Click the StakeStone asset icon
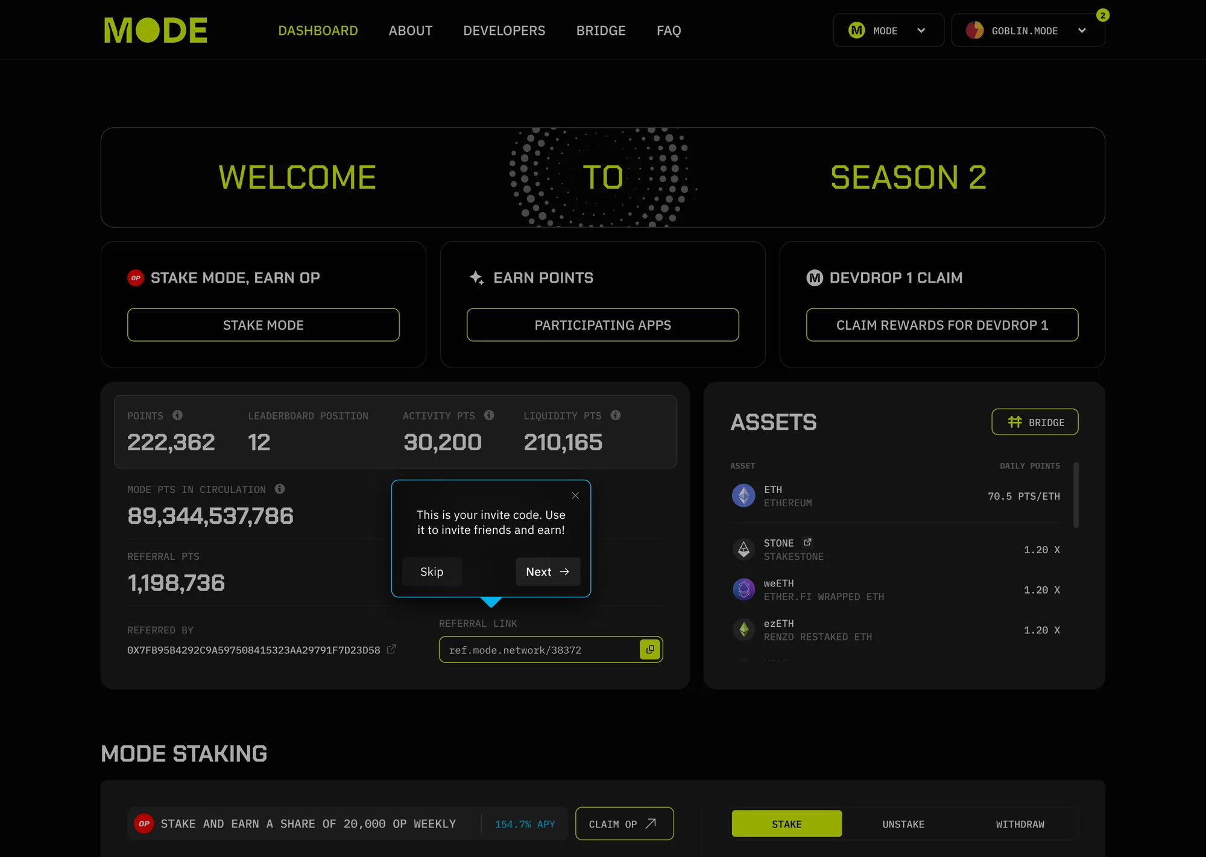The width and height of the screenshot is (1206, 857). click(743, 550)
